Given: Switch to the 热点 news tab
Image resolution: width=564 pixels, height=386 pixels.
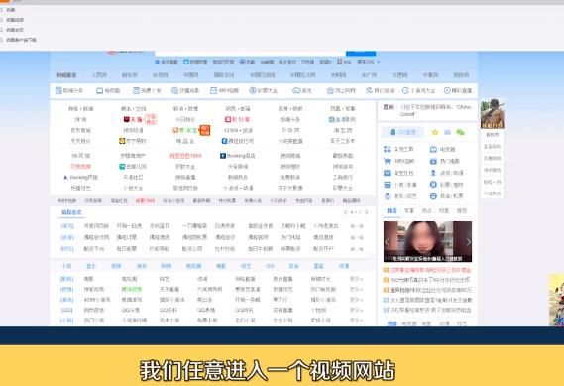Looking at the screenshot, I should click(x=426, y=211).
